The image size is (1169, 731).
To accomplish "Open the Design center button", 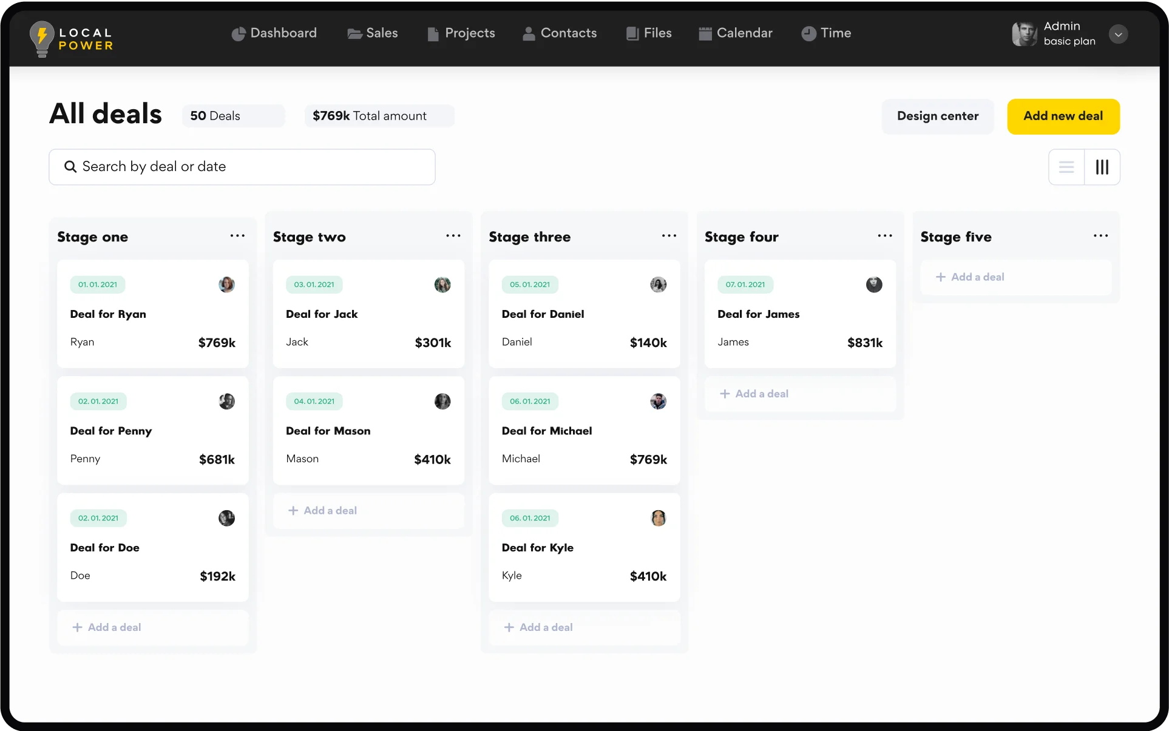I will pyautogui.click(x=937, y=116).
